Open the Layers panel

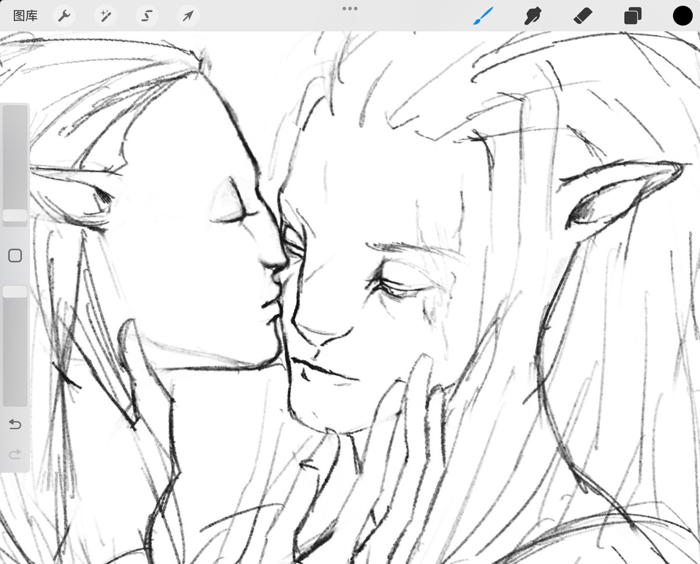click(x=633, y=16)
